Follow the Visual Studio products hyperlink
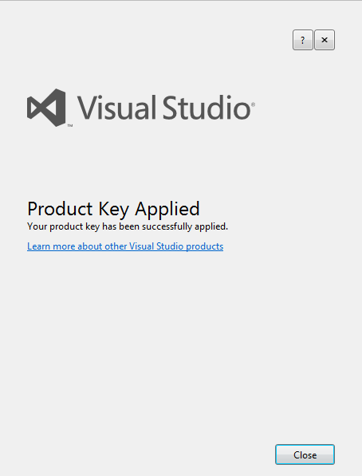The height and width of the screenshot is (476, 362). [x=125, y=246]
